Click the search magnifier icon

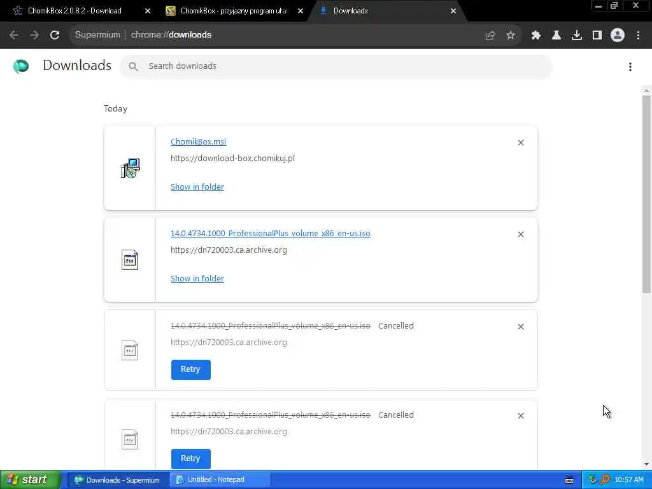133,66
